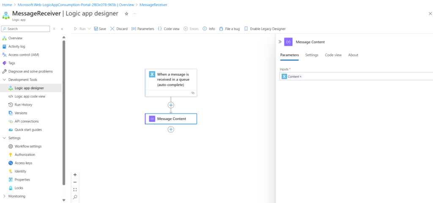Select the queue trigger card
The width and height of the screenshot is (433, 203).
tap(171, 83)
